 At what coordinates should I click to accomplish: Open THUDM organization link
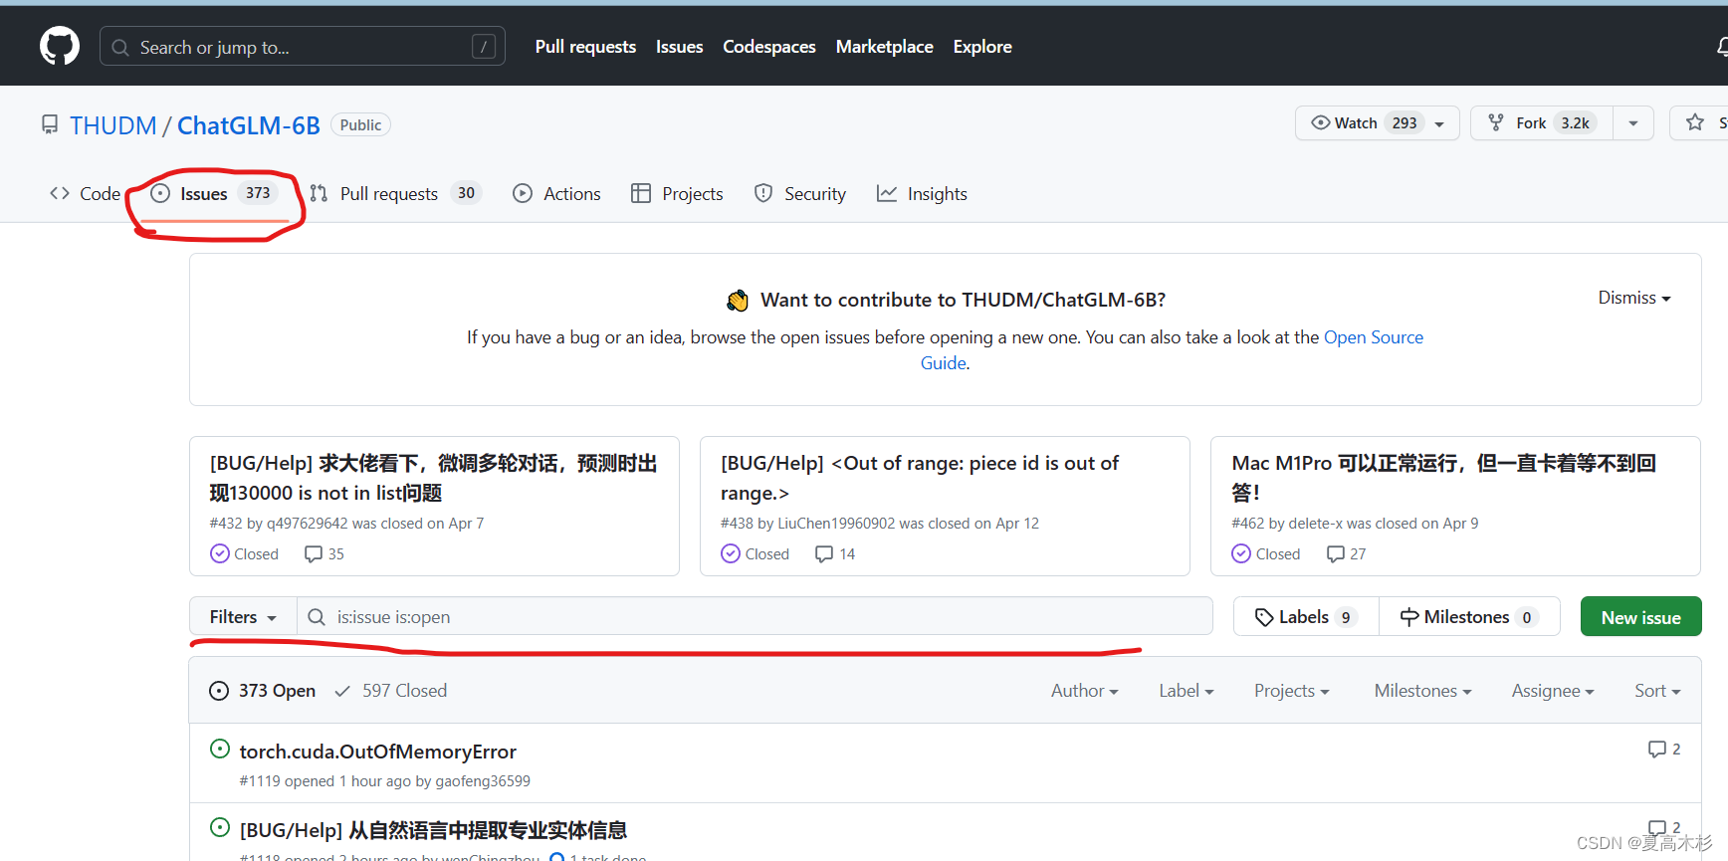[x=112, y=125]
